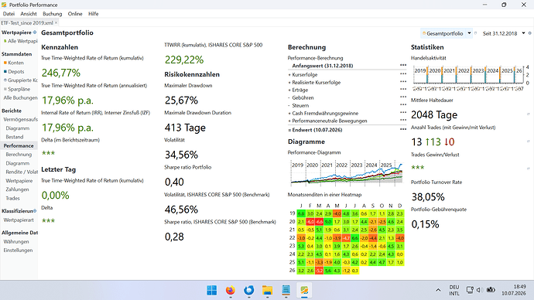
Task: Open Thunderbird from the taskbar
Action: tap(249, 290)
